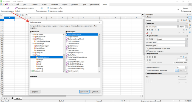Open the sidebar Navigator compass icon
Image resolution: width=192 pixels, height=102 pixels.
point(190,28)
